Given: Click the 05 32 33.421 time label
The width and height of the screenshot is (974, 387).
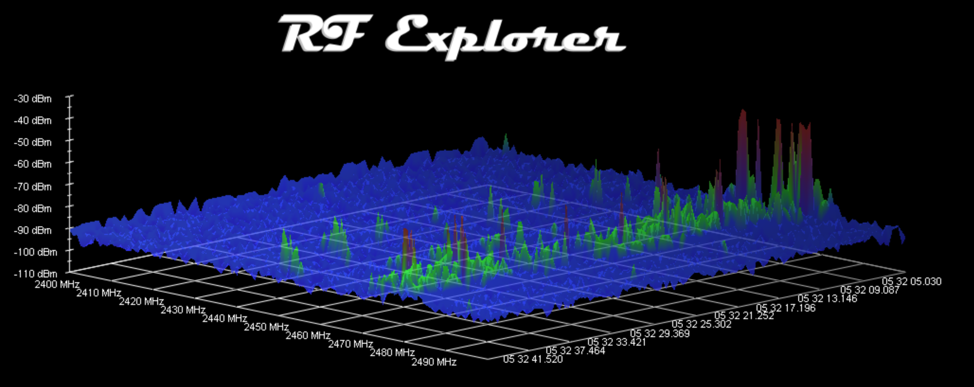Looking at the screenshot, I should pos(617,342).
